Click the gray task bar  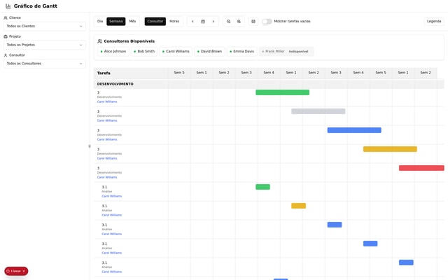318,111
